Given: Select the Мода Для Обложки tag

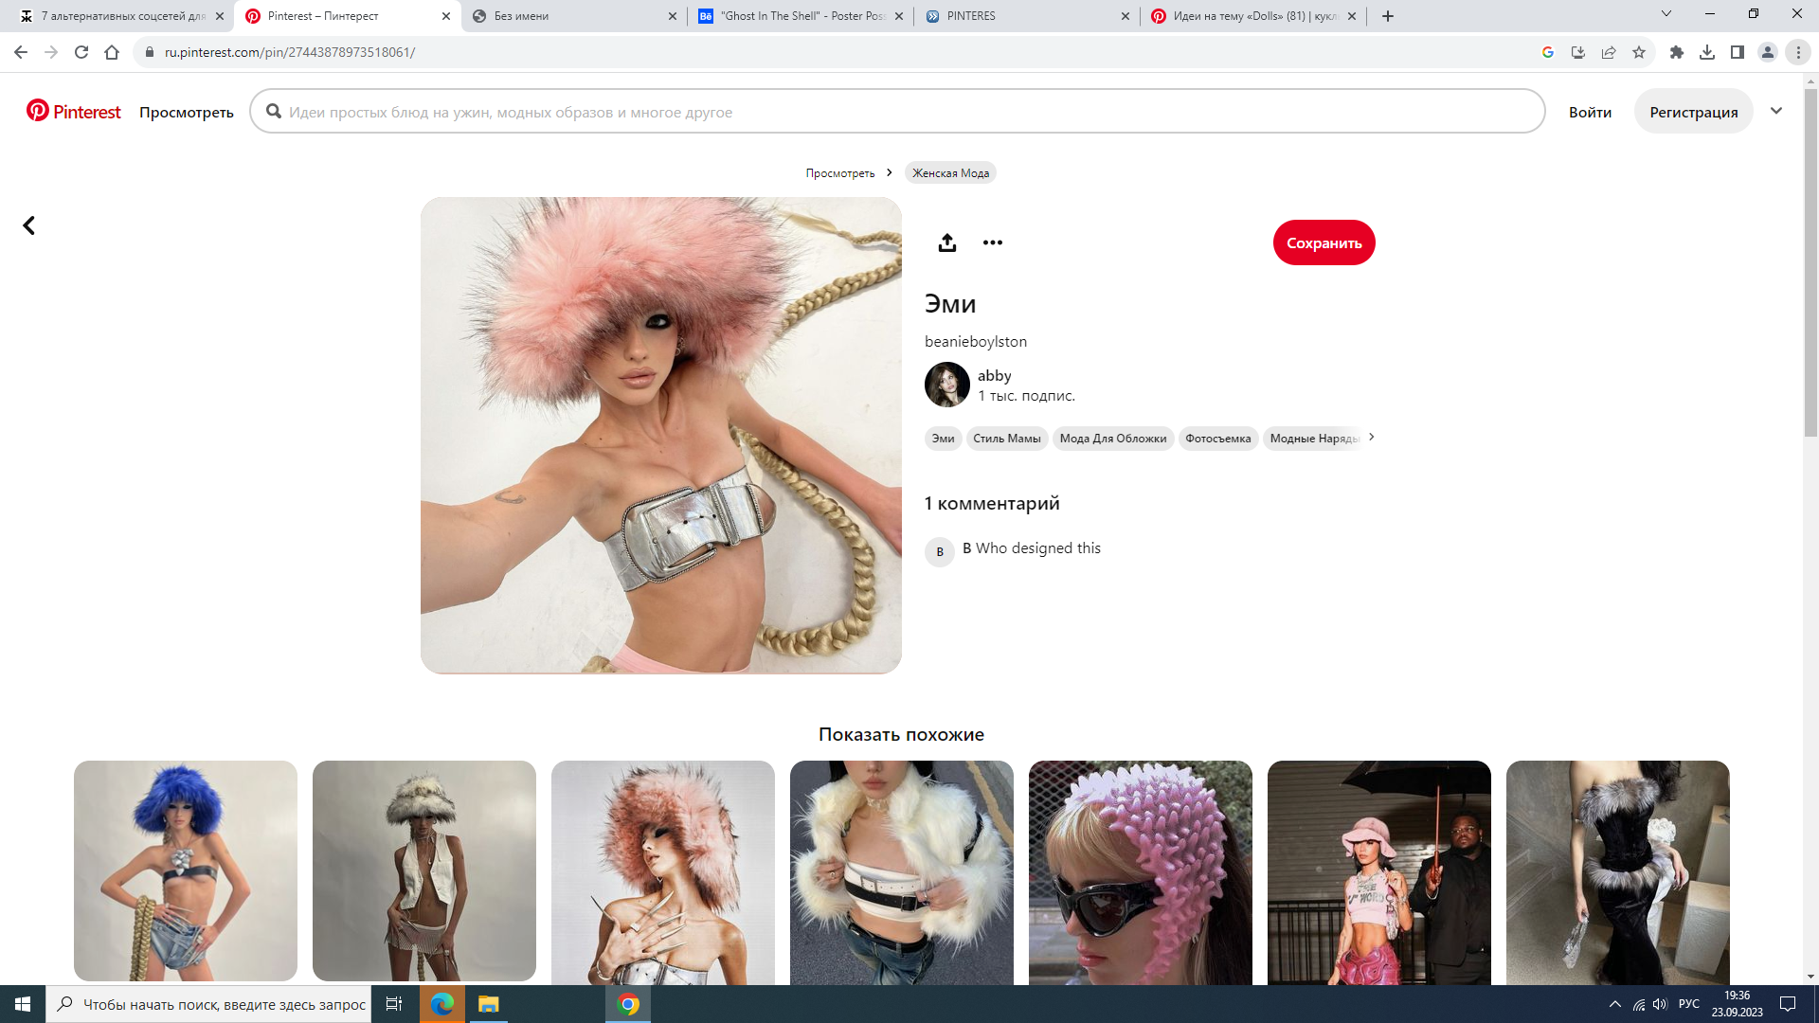Looking at the screenshot, I should tap(1113, 439).
